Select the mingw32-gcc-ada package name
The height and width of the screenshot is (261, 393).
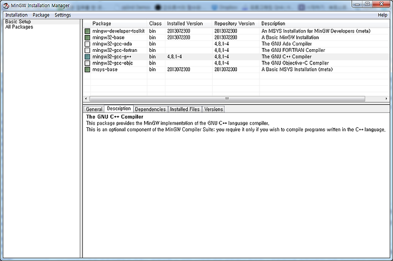(x=112, y=44)
